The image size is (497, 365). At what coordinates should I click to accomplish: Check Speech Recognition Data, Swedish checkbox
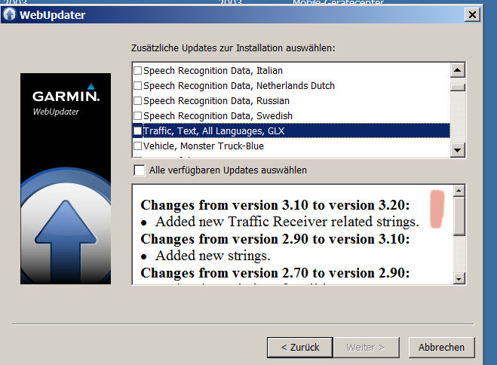pyautogui.click(x=137, y=115)
